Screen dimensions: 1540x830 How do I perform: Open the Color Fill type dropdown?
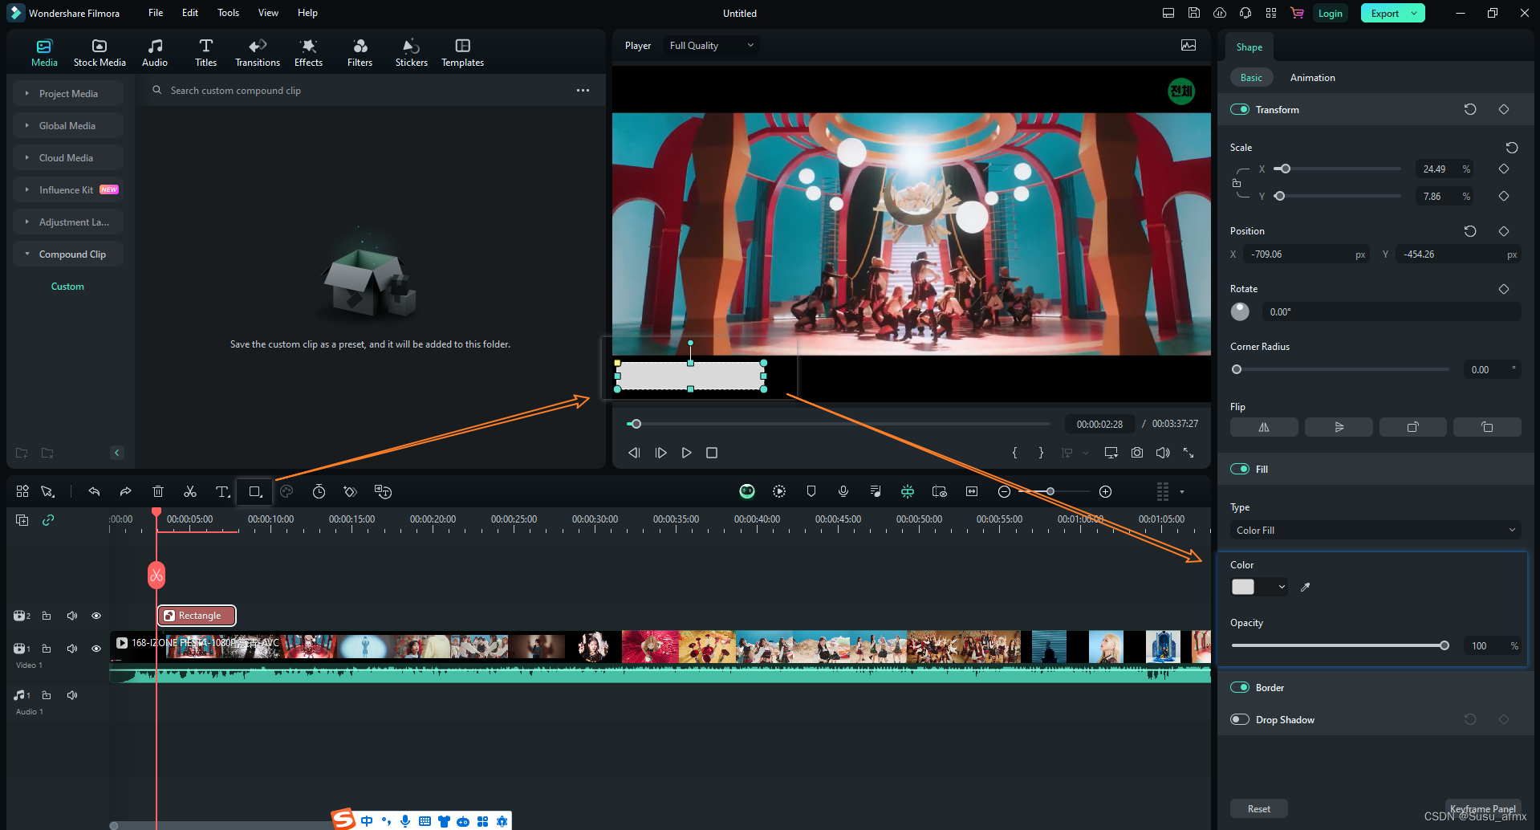coord(1375,530)
